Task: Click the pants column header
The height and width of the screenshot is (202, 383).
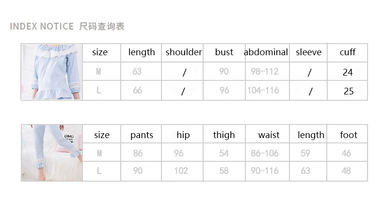Action: 142,135
